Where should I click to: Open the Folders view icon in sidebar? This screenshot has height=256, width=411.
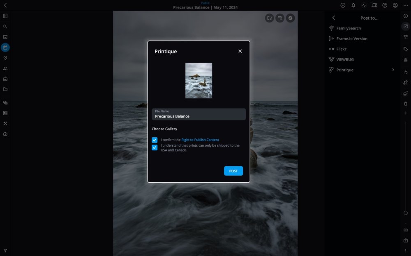5,89
